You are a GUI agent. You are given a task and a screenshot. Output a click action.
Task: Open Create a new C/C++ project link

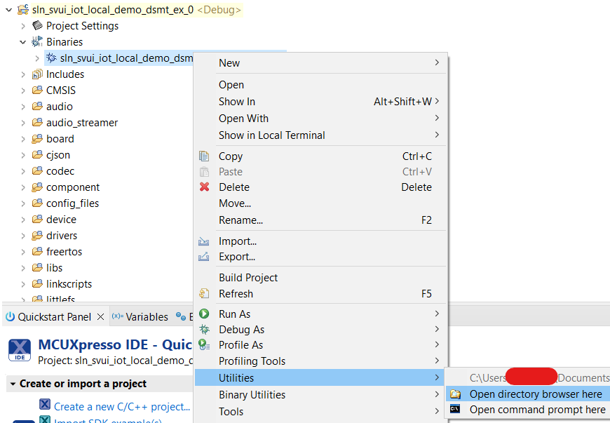coord(121,406)
